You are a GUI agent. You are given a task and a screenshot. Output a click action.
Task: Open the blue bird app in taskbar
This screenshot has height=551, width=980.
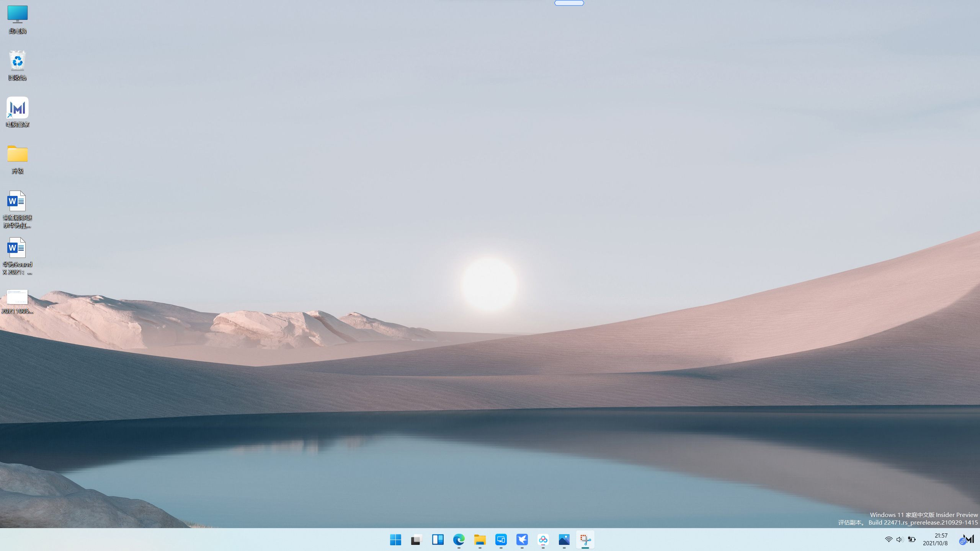[522, 540]
